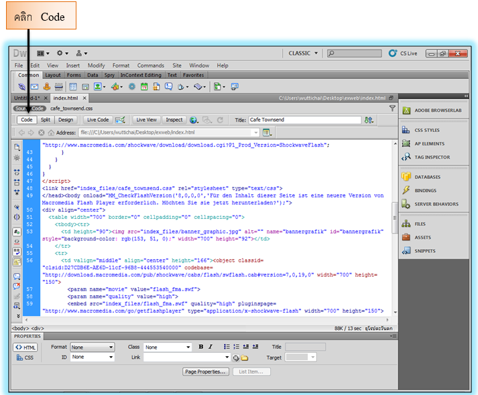Click the Adobe BrowserLab panel icon
478x395 pixels.
point(406,110)
